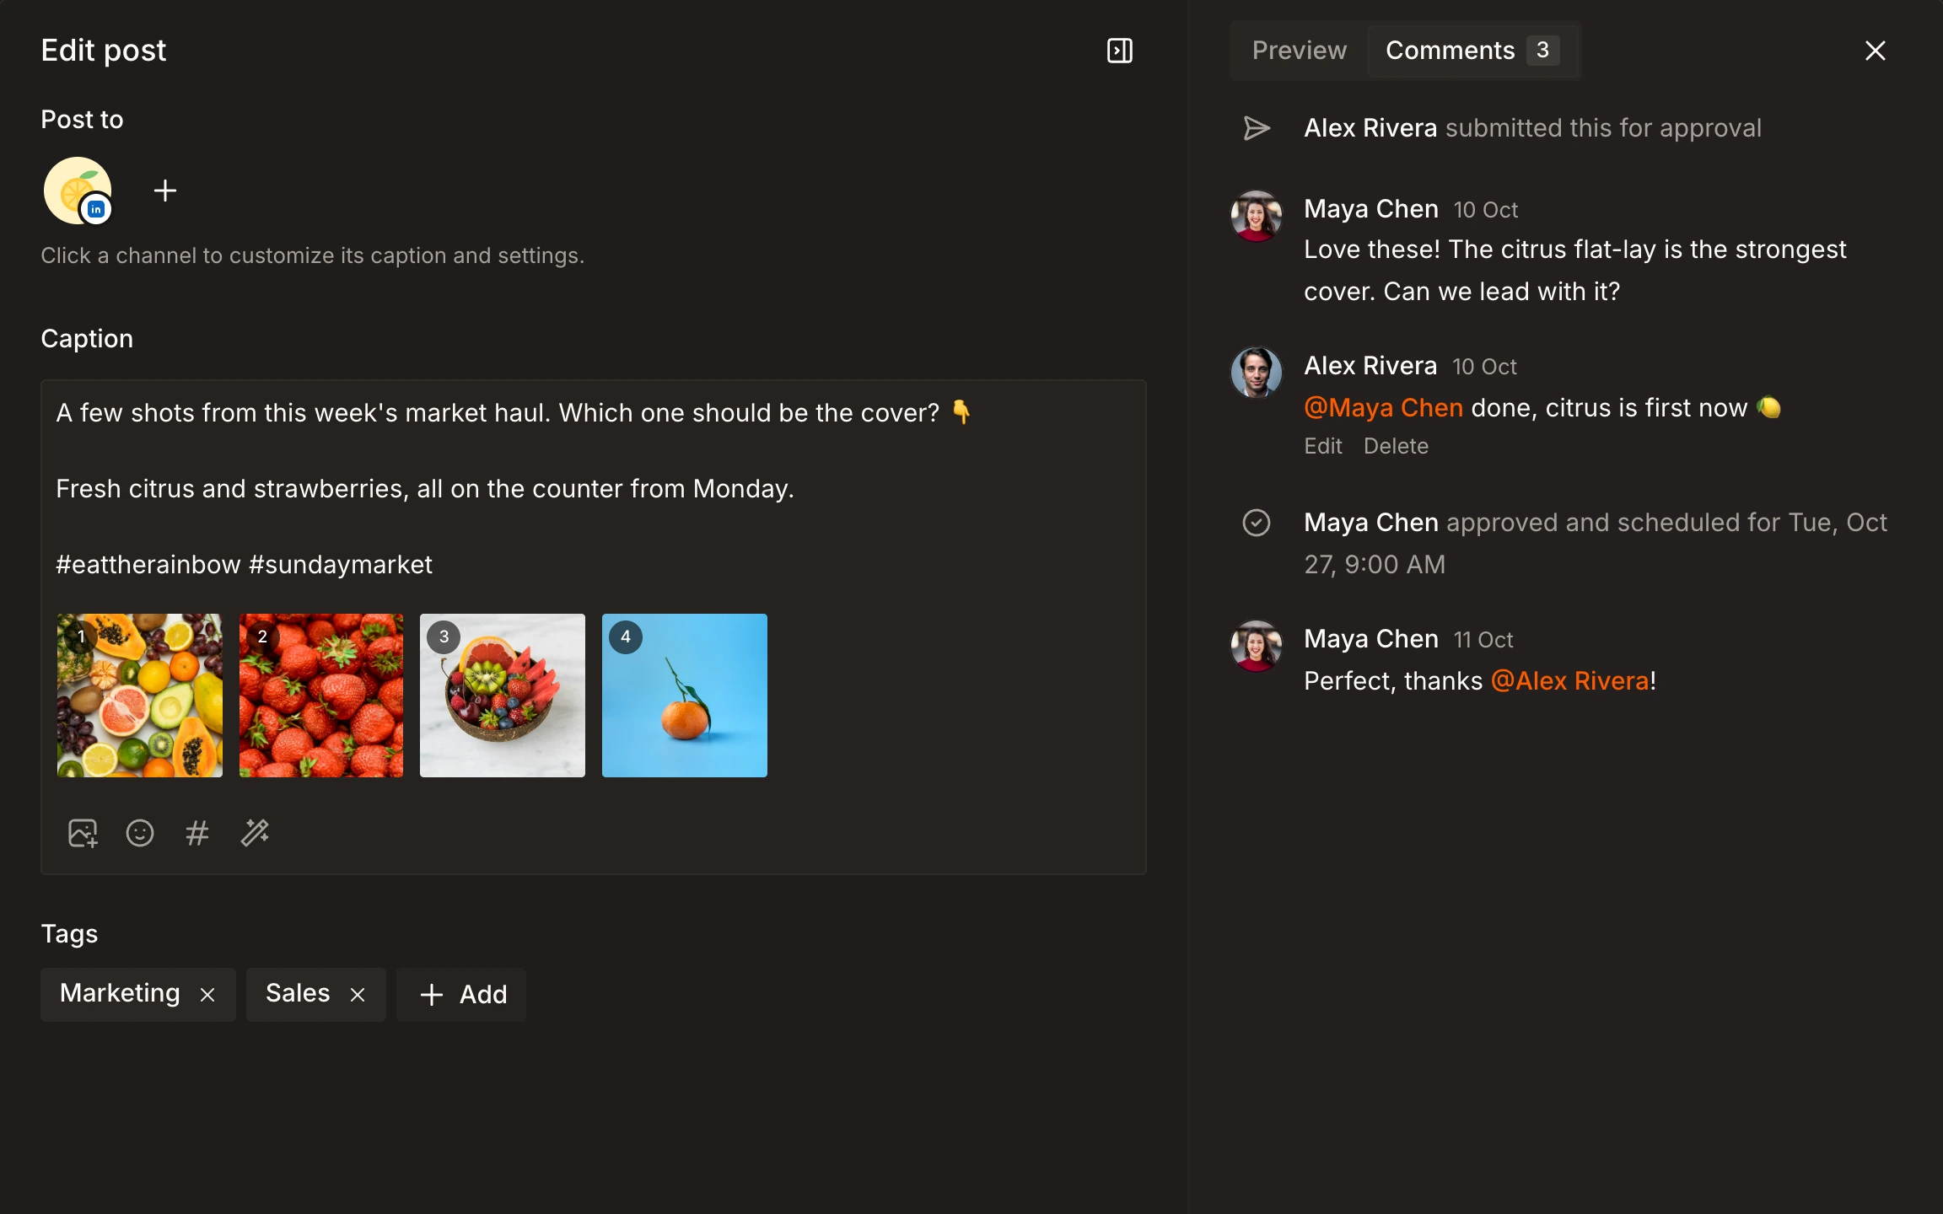Switch to the Preview tab
The height and width of the screenshot is (1214, 1943).
pyautogui.click(x=1299, y=51)
